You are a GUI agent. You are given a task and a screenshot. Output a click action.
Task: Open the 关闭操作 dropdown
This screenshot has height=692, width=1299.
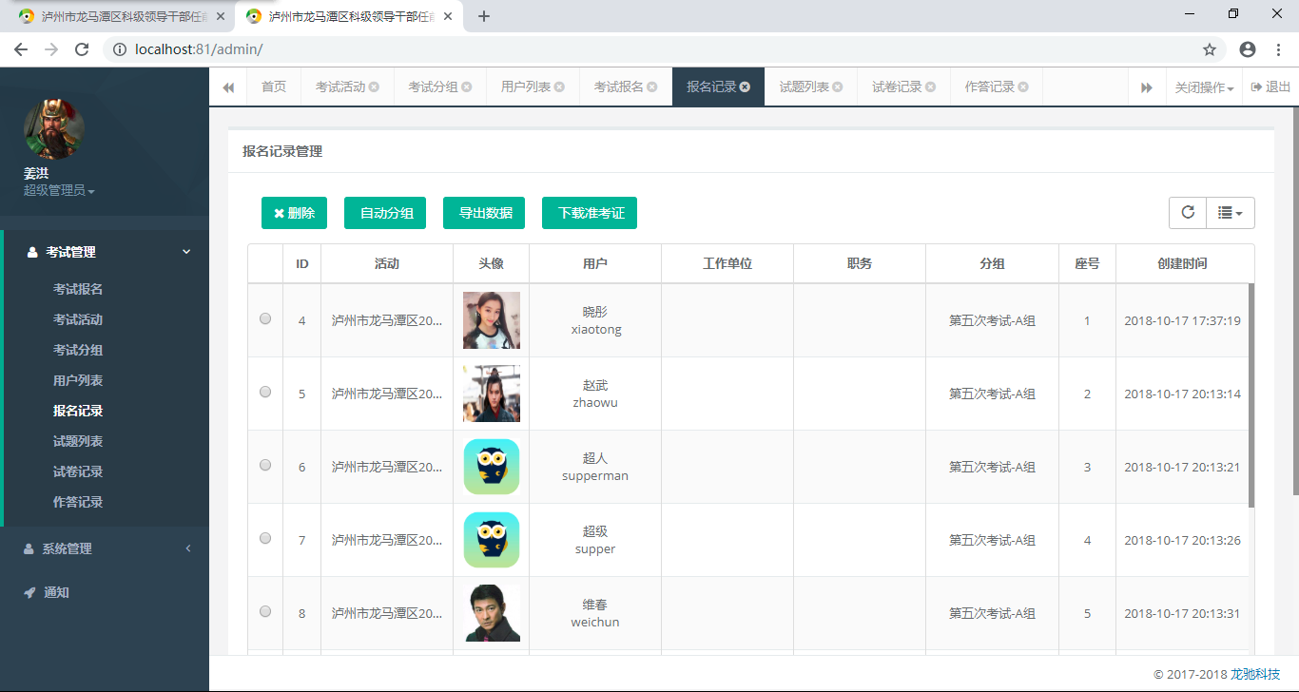pyautogui.click(x=1204, y=87)
